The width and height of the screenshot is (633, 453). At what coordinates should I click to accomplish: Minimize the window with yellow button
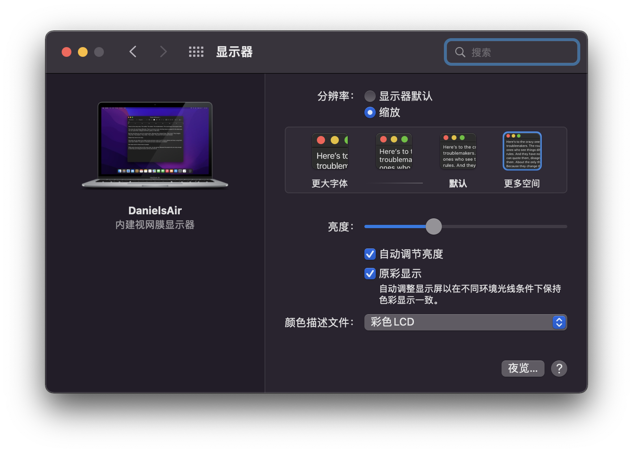tap(83, 52)
